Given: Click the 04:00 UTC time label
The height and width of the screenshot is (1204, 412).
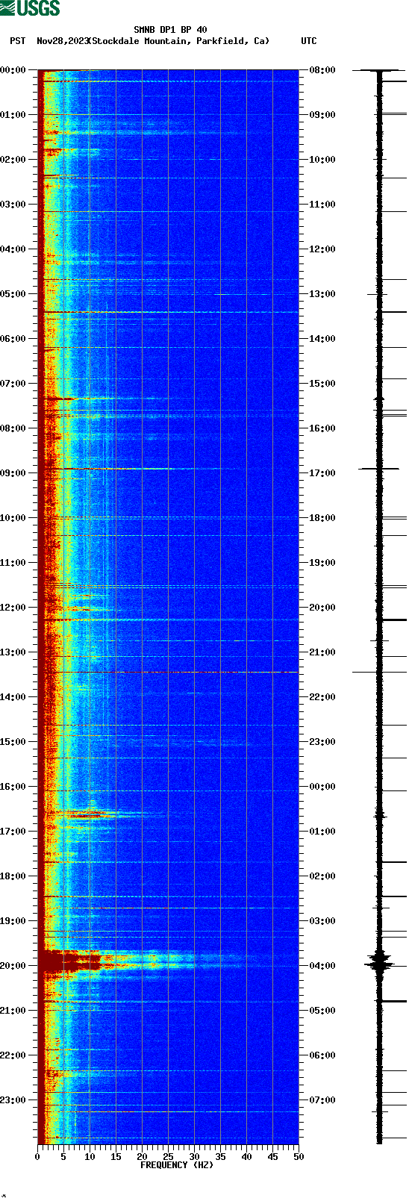Looking at the screenshot, I should 322,966.
